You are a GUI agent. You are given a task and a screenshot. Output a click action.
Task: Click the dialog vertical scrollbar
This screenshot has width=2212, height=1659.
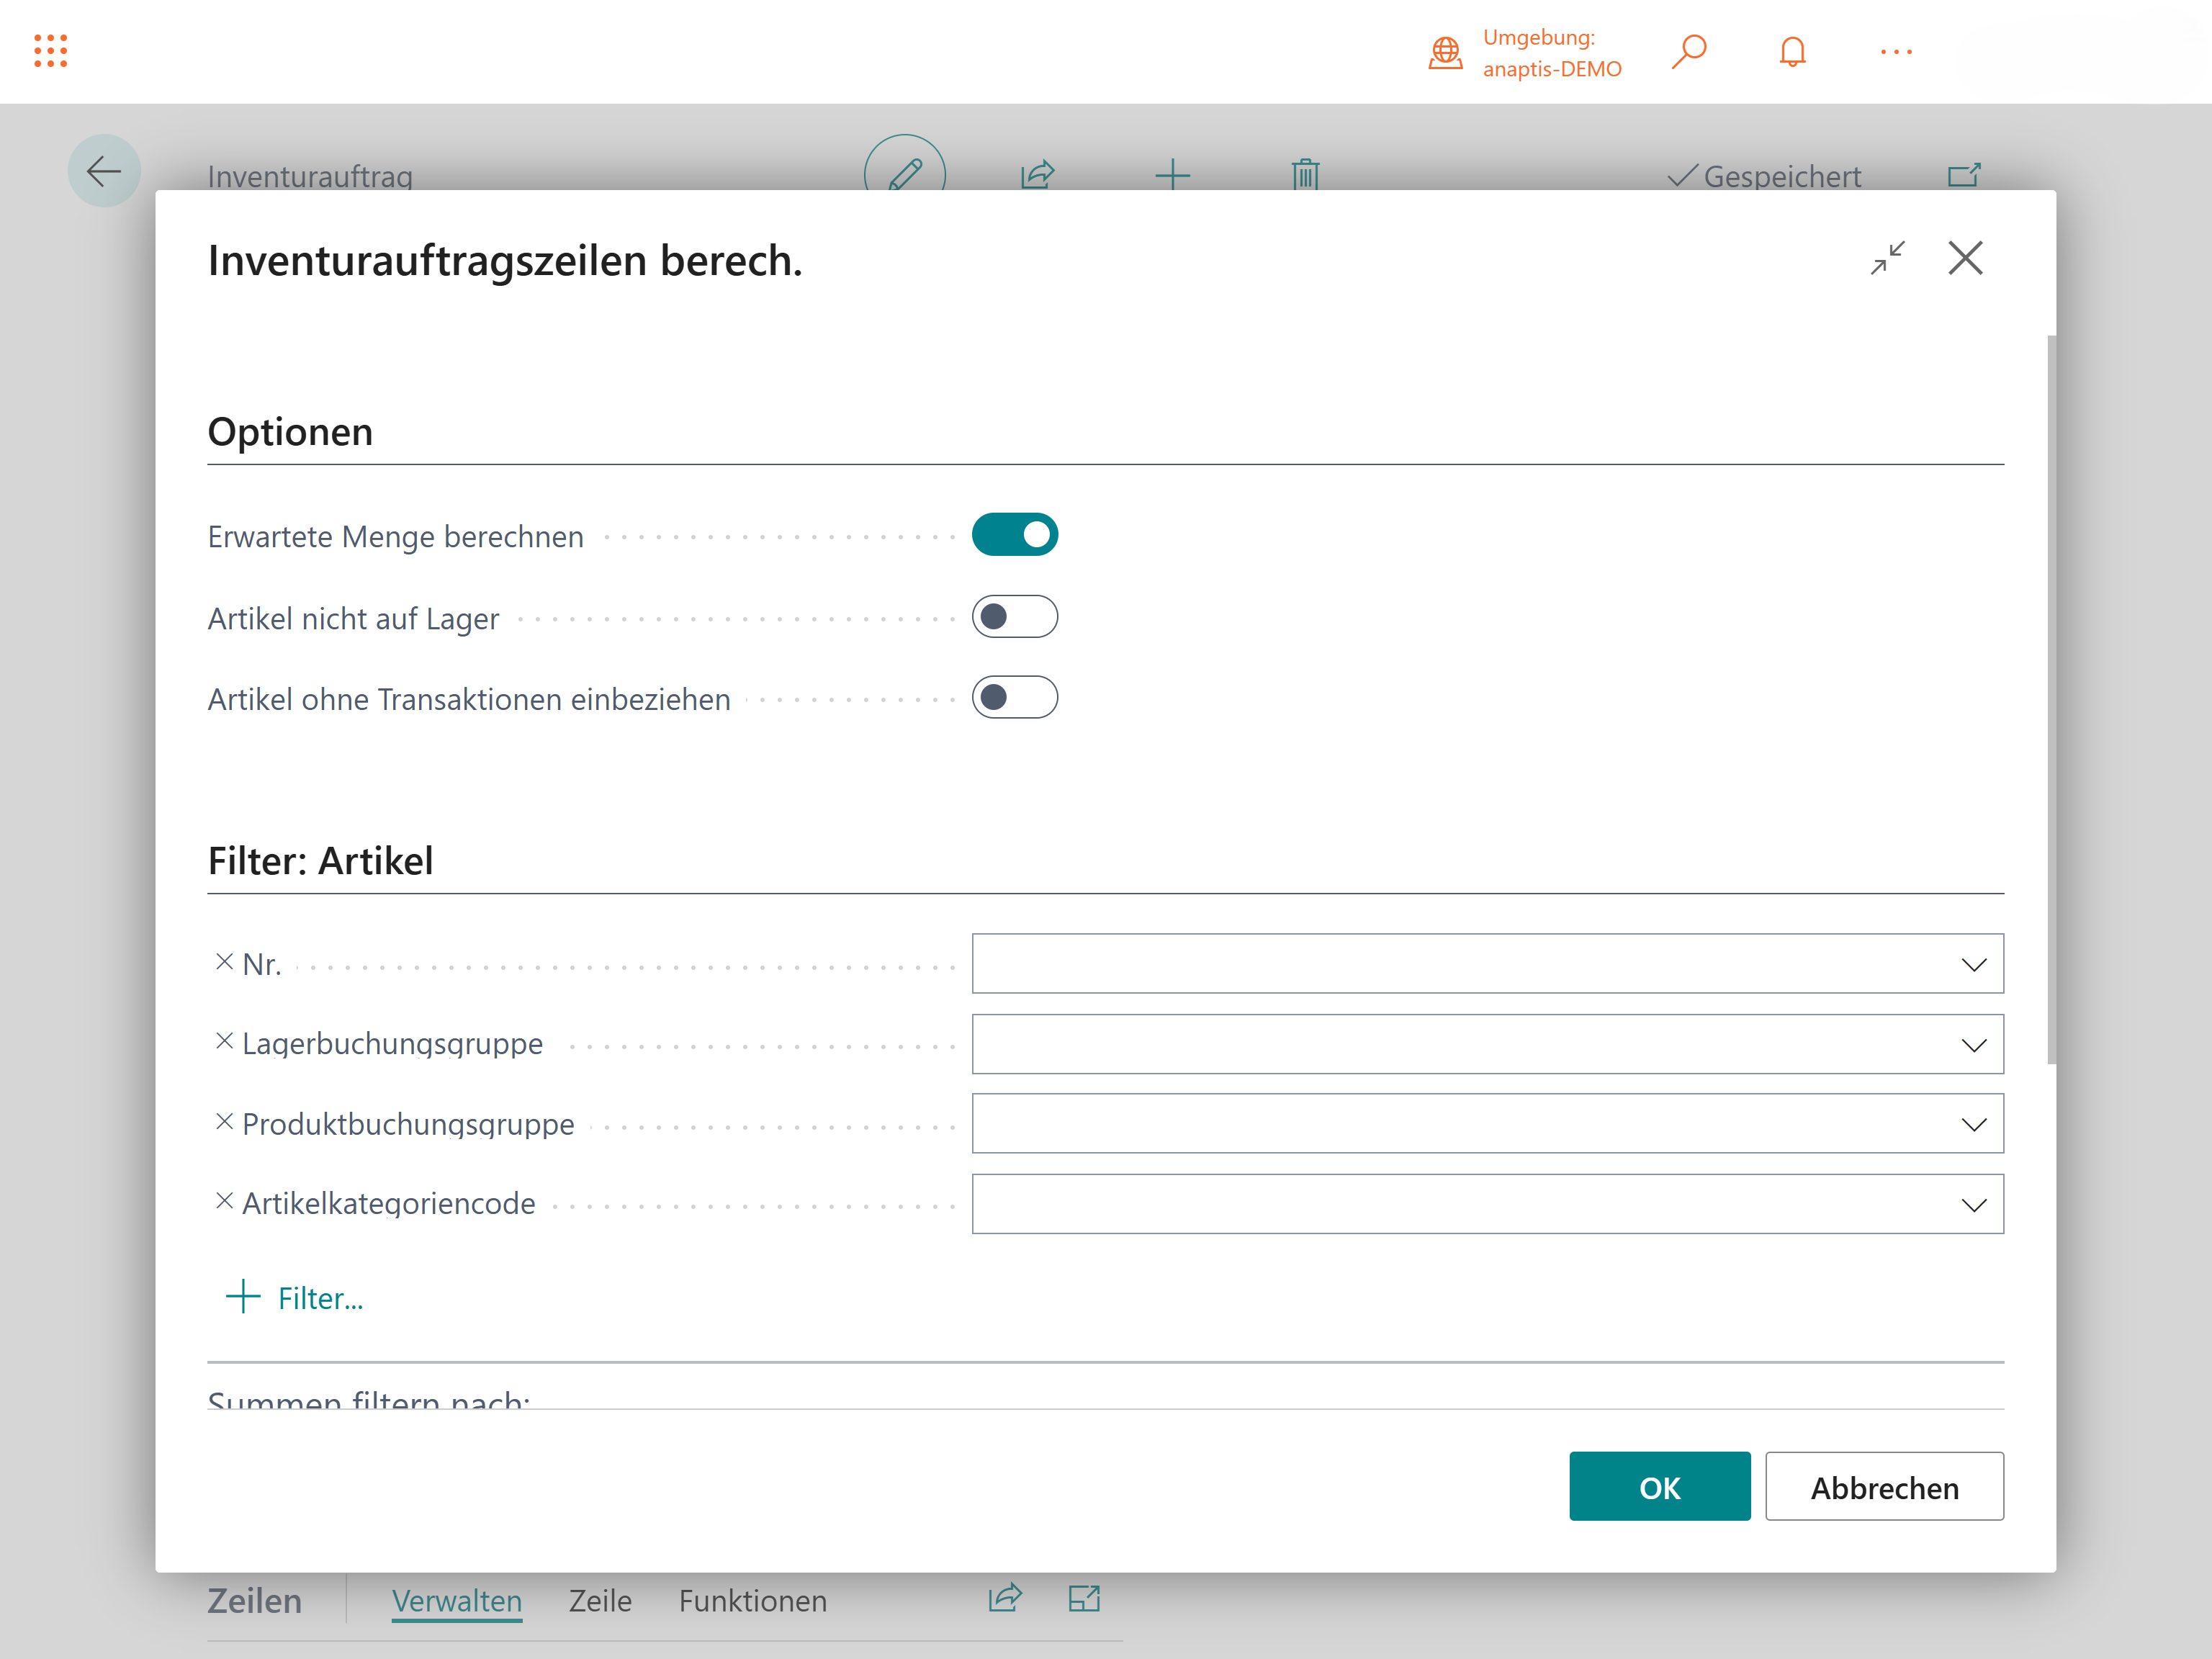coord(2051,700)
